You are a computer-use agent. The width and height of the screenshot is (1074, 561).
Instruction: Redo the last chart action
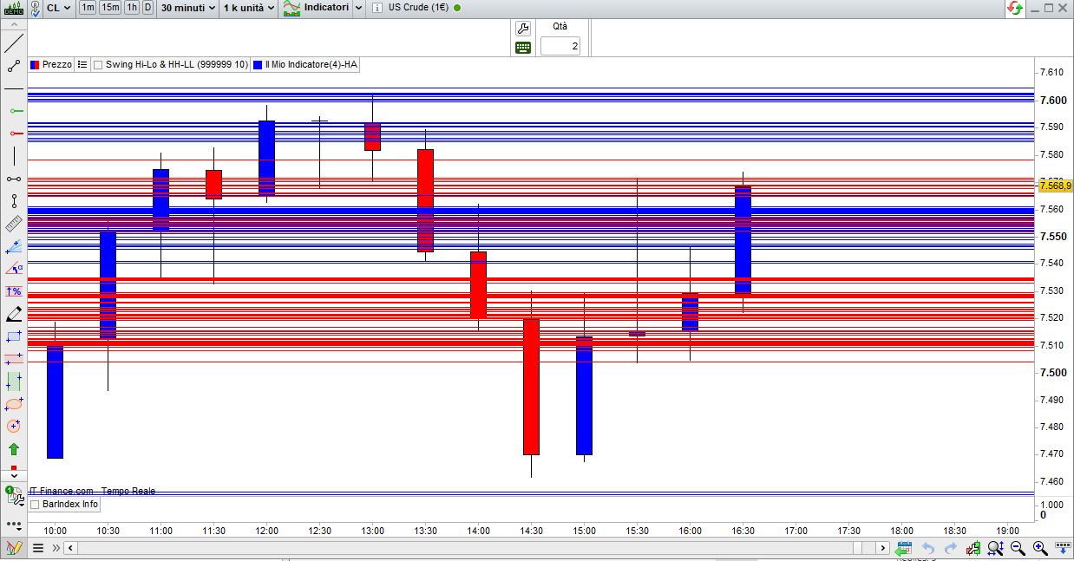click(x=950, y=548)
